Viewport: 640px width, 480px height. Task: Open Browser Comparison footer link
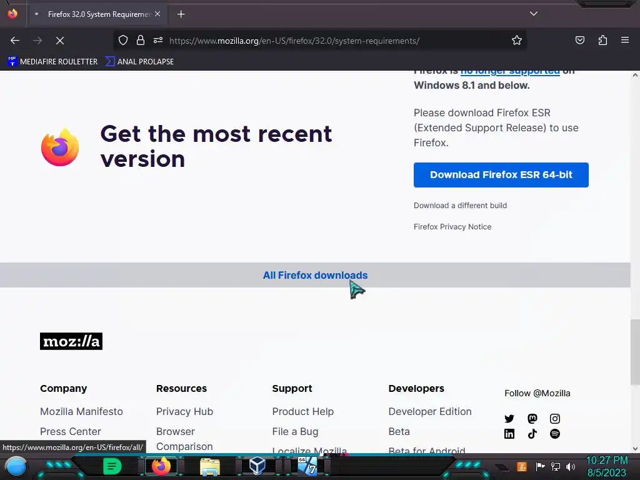click(x=184, y=439)
